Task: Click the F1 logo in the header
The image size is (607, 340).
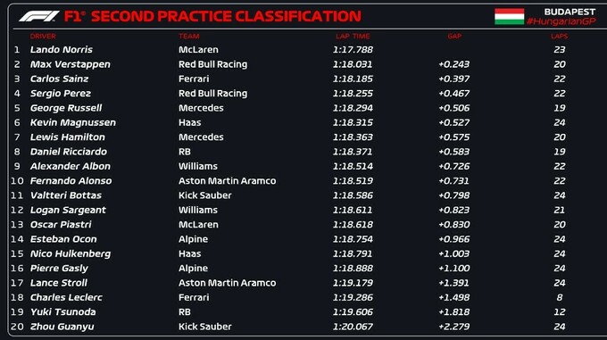Action: tap(38, 16)
